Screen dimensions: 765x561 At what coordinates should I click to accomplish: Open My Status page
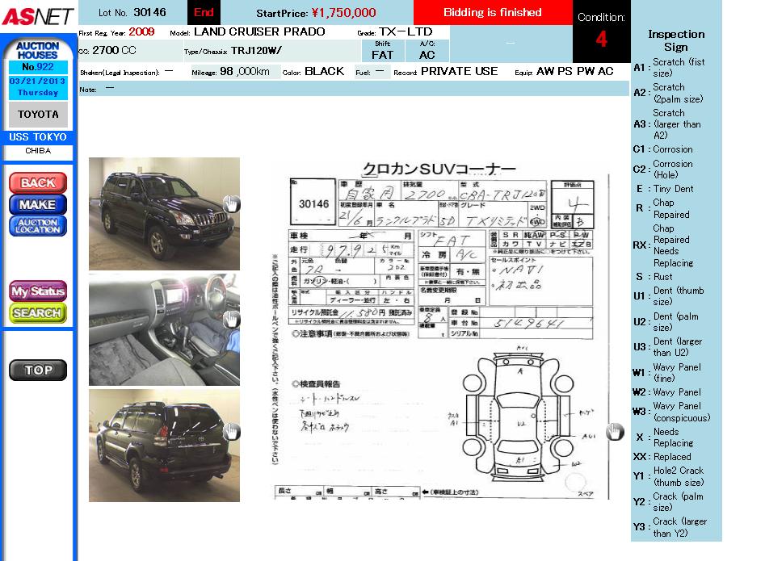tap(38, 291)
